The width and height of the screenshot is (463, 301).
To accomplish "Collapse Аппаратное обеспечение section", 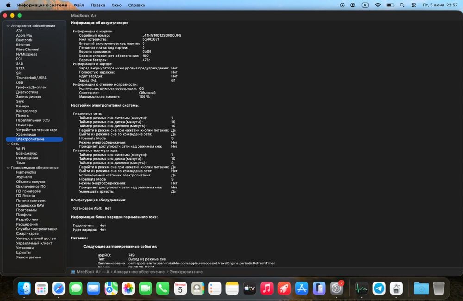I will coord(8,26).
